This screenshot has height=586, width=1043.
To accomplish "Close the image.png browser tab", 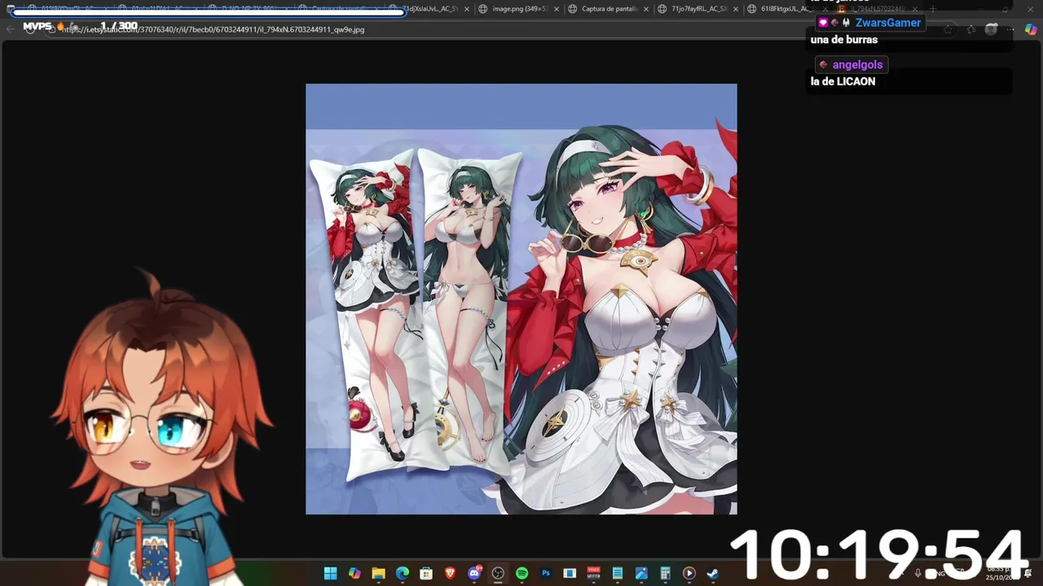I will pos(557,9).
